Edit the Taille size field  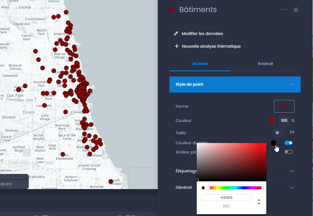coord(278,133)
